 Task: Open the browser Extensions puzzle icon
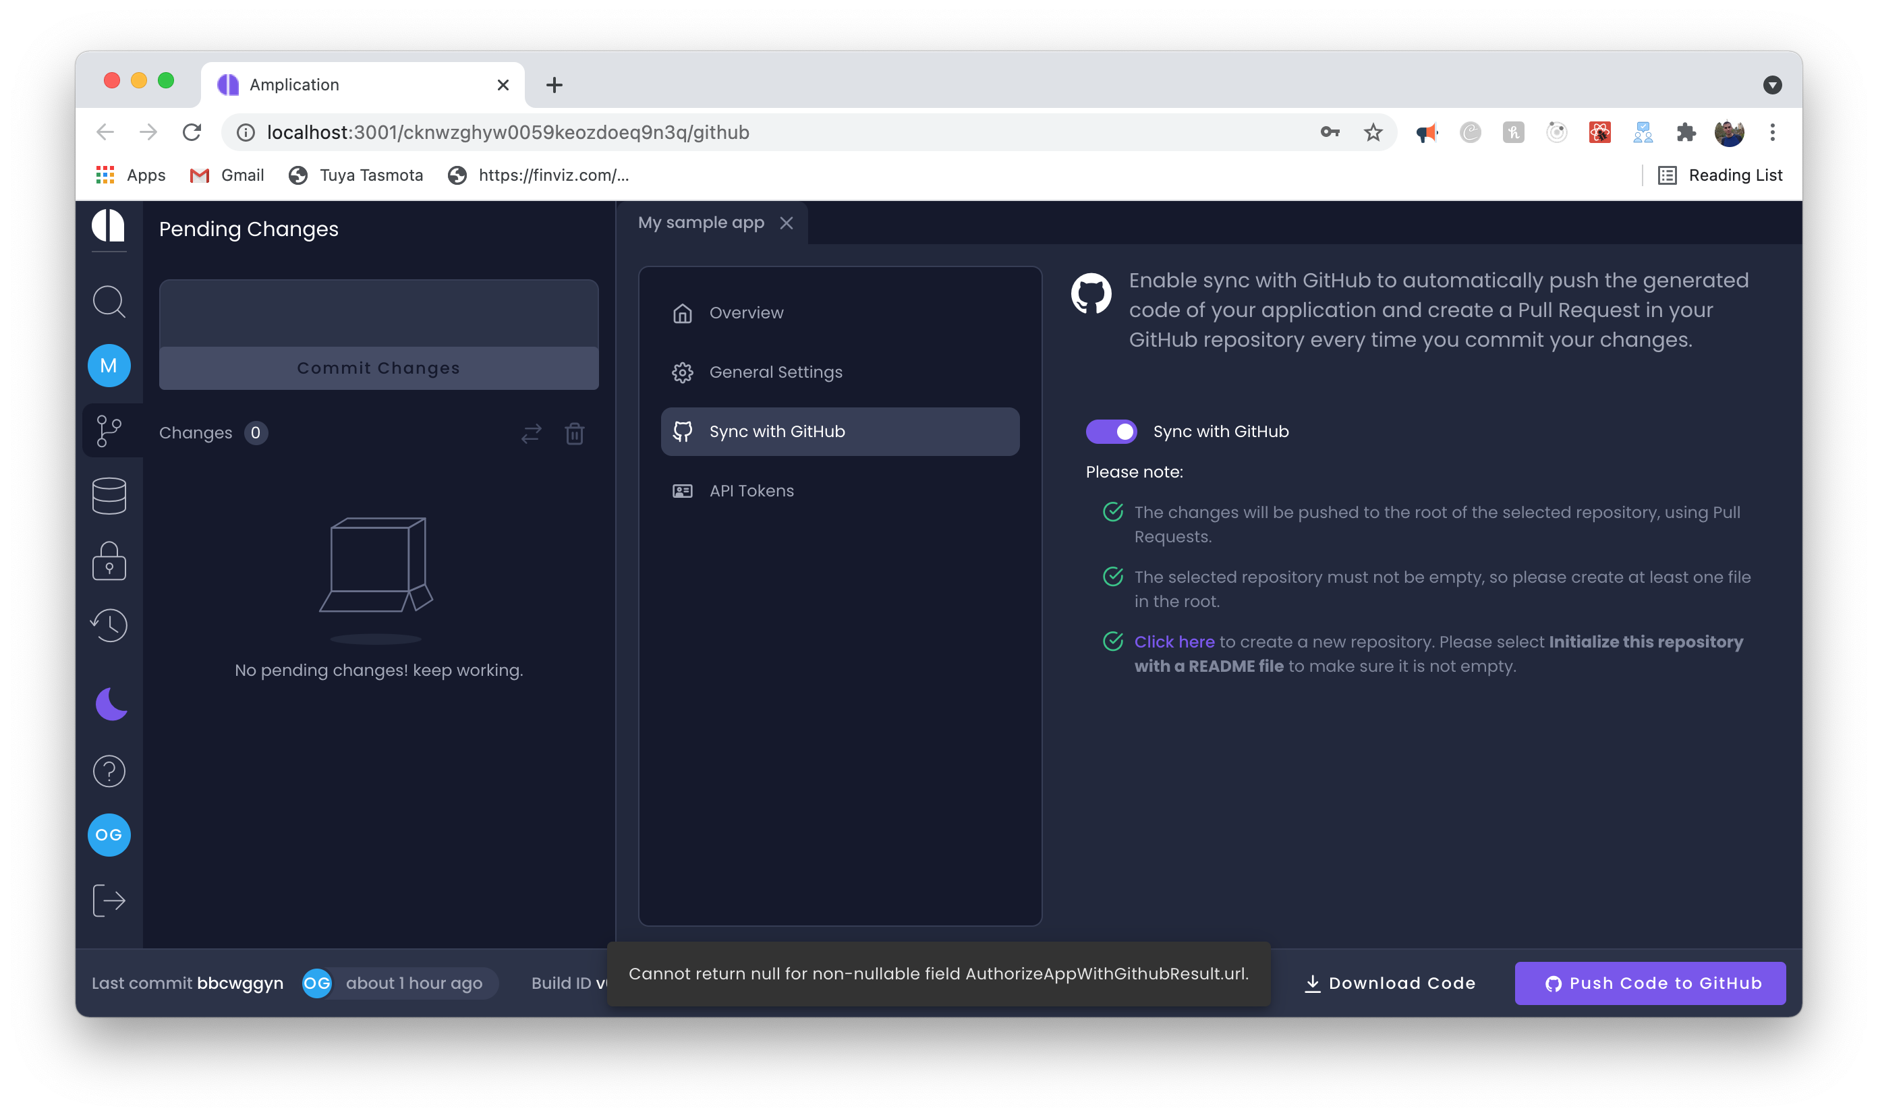tap(1686, 132)
